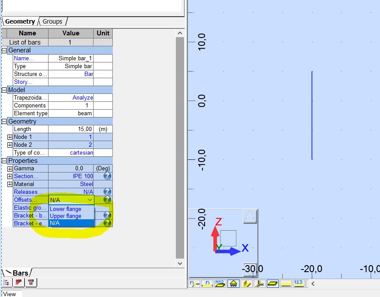The width and height of the screenshot is (380, 297).
Task: Click the red bracket icon near Bars tab
Action: pyautogui.click(x=18, y=282)
